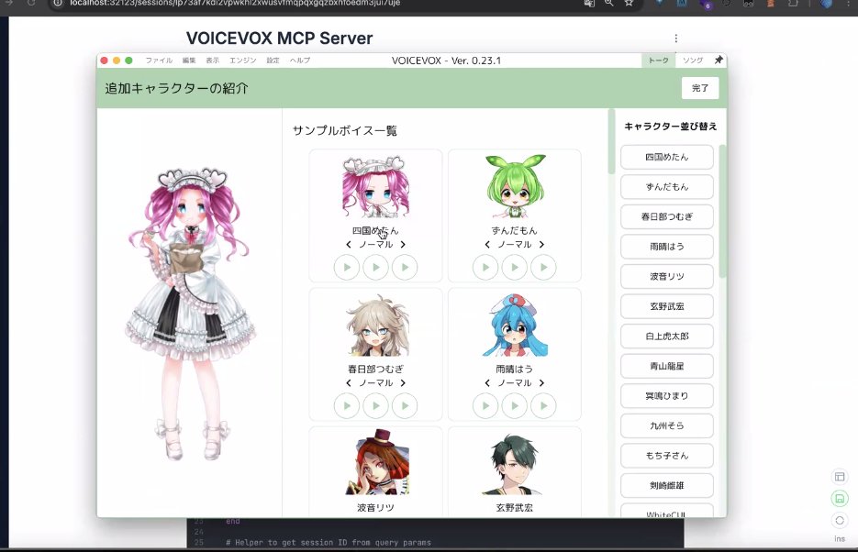Switch to the ソング tab
The image size is (858, 552).
[692, 61]
